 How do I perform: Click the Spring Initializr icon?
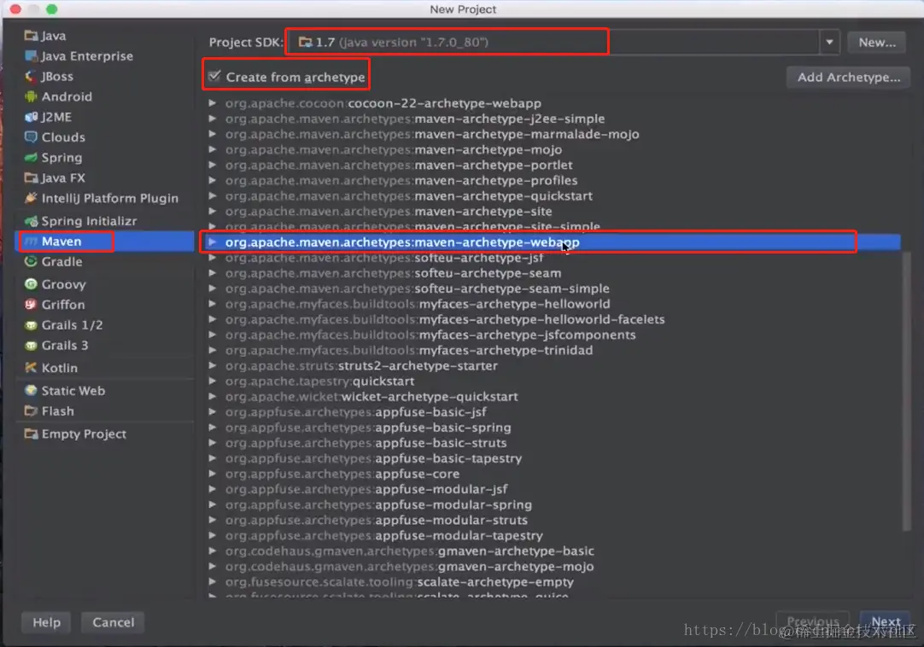(31, 221)
